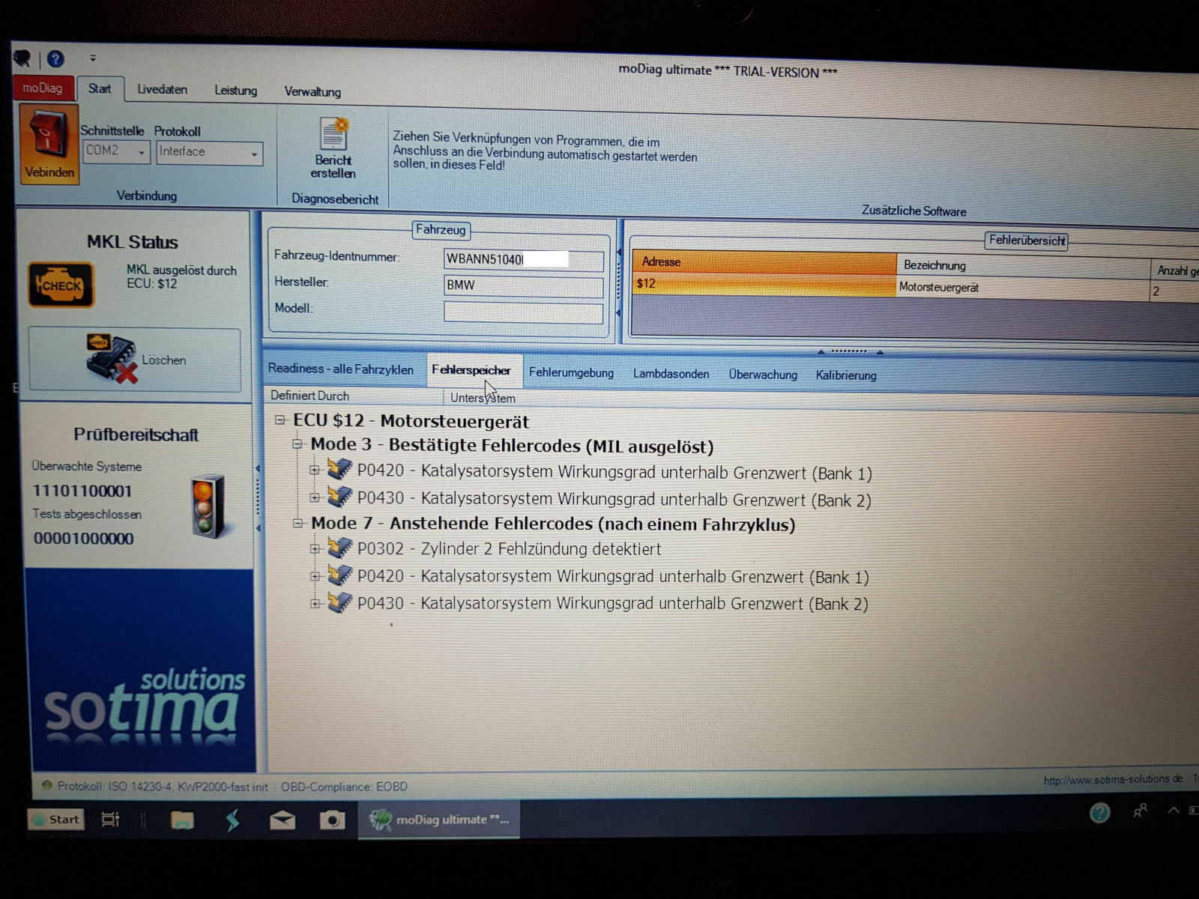
Task: Expand the P0302 Zylinder 2 Fehlzündung entry
Action: click(315, 549)
